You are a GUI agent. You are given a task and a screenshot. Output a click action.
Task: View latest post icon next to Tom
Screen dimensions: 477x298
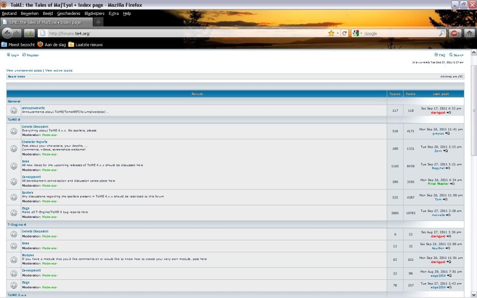[445, 199]
